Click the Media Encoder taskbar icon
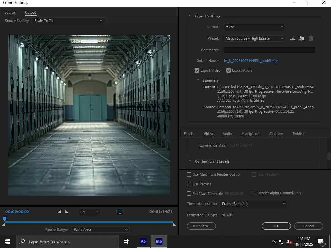Image resolution: width=331 pixels, height=248 pixels. pyautogui.click(x=159, y=242)
